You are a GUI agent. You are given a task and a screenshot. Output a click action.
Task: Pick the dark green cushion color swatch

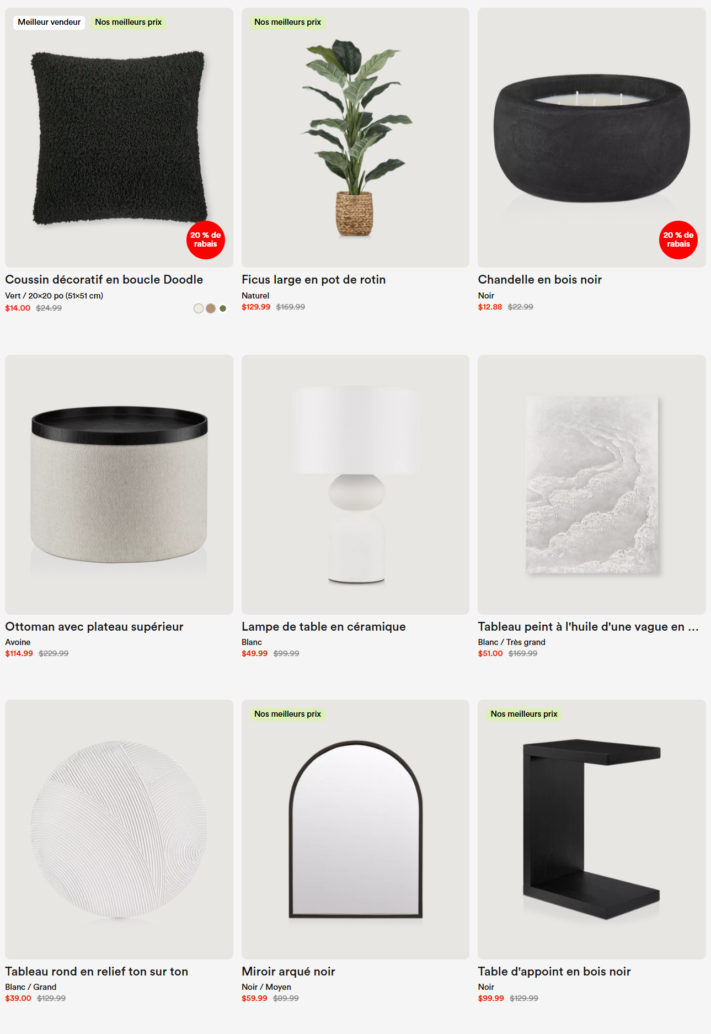[223, 308]
